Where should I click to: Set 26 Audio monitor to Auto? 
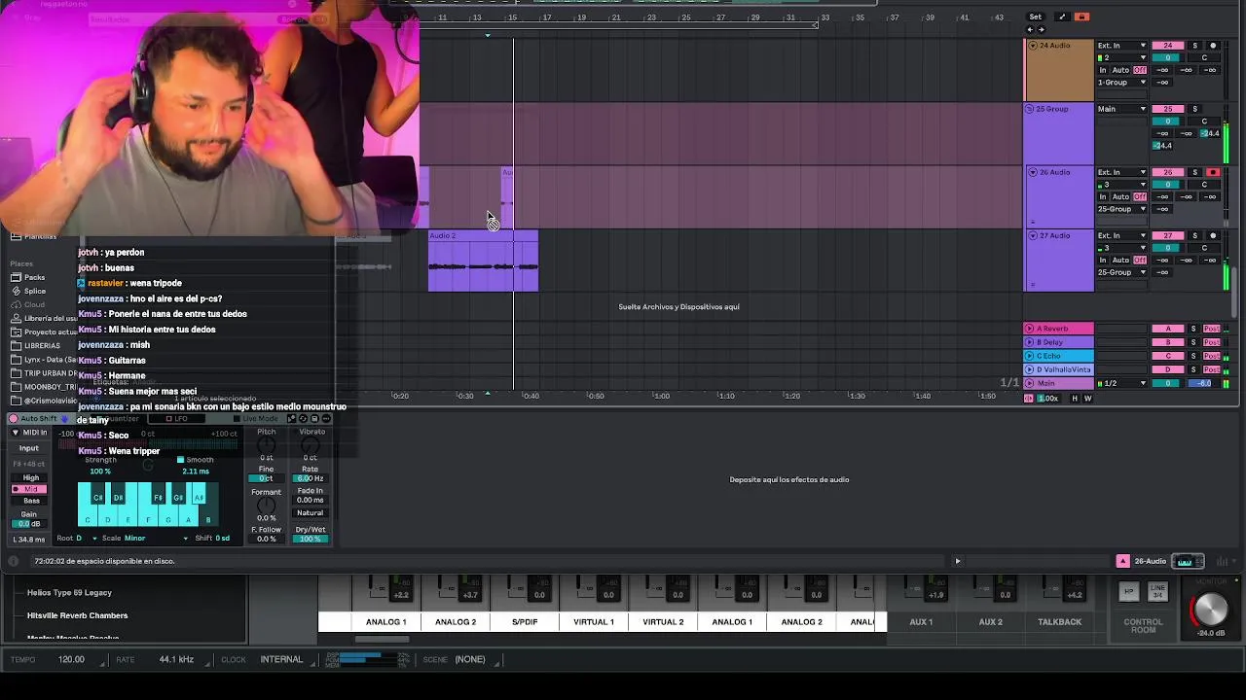[1120, 196]
